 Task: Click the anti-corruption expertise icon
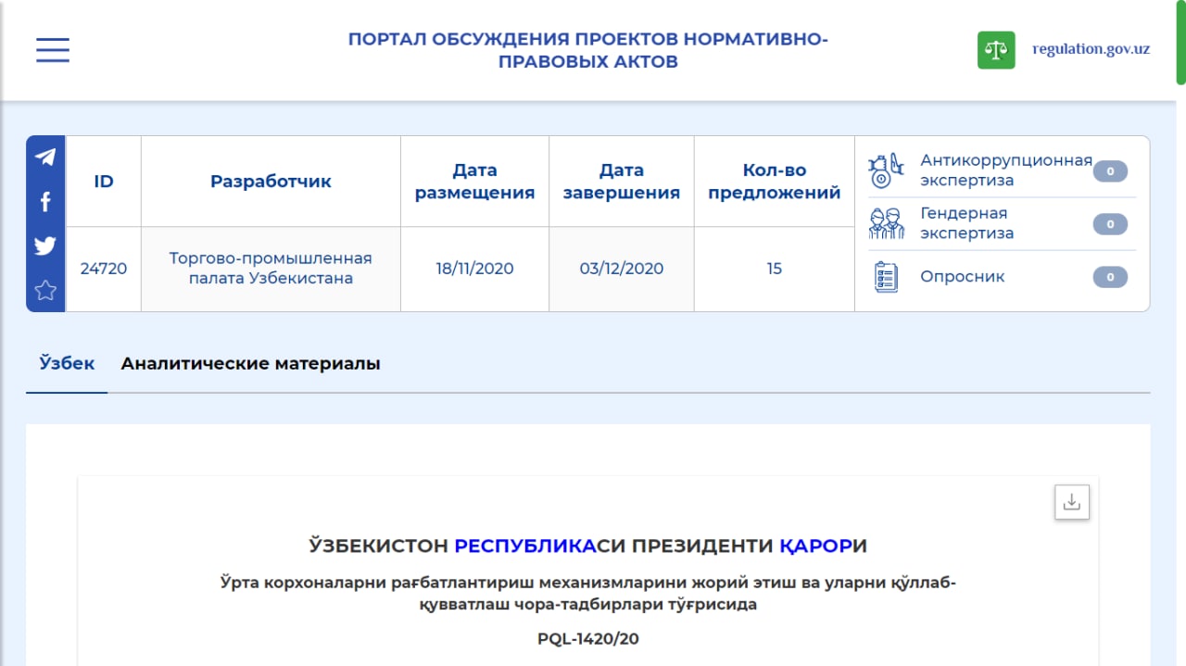point(885,170)
